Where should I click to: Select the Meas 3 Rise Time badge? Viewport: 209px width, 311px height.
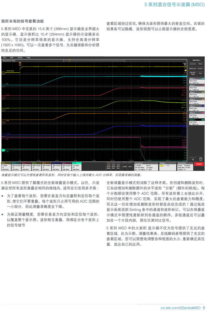point(197,95)
